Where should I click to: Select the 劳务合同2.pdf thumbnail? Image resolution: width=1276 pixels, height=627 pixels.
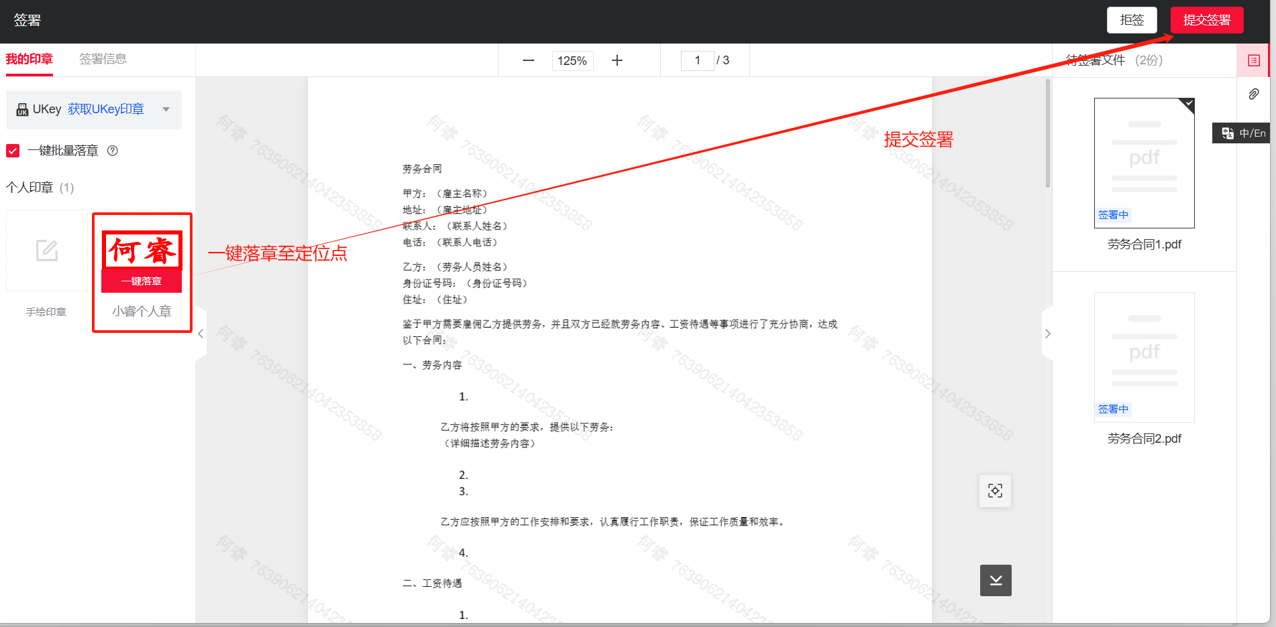click(1145, 357)
